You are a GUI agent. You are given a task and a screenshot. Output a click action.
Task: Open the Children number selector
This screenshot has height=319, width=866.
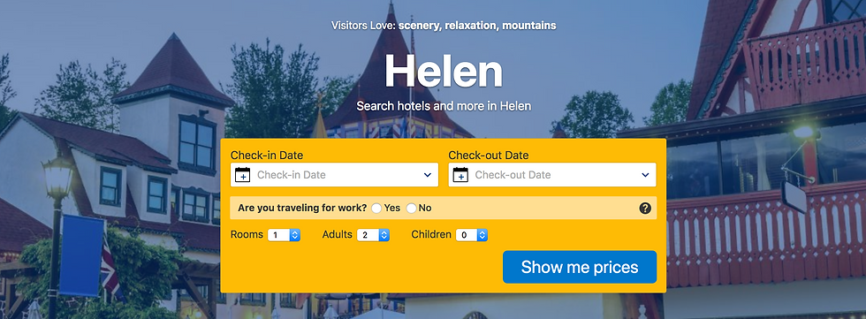click(472, 235)
